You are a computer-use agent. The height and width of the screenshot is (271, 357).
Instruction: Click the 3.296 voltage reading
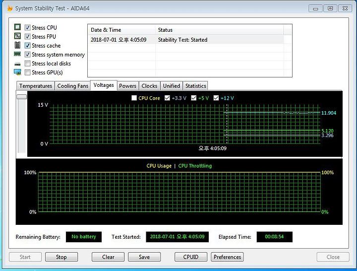point(327,135)
